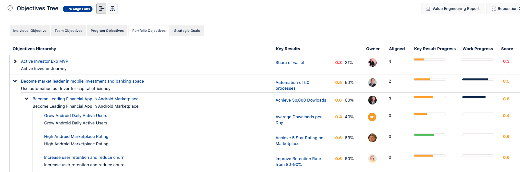Click the orange BO owner avatar

[372, 117]
